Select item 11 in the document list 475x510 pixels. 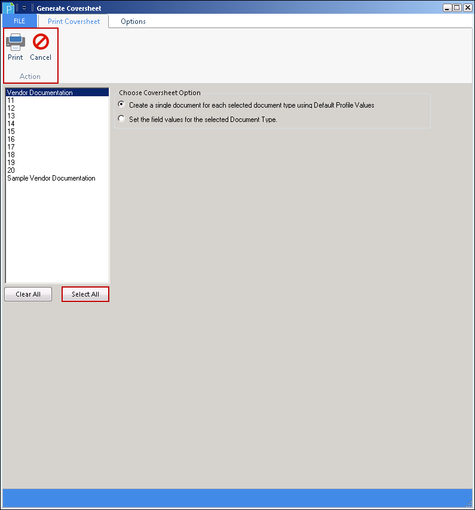pyautogui.click(x=57, y=100)
